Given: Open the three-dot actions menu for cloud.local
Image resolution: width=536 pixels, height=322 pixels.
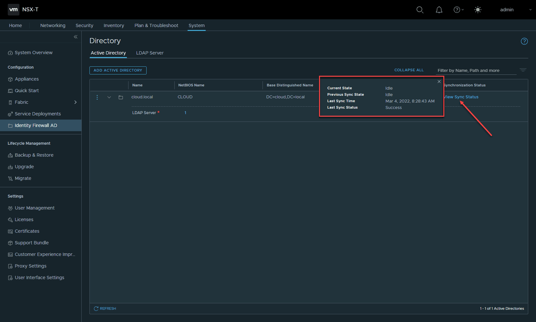Looking at the screenshot, I should click(97, 97).
